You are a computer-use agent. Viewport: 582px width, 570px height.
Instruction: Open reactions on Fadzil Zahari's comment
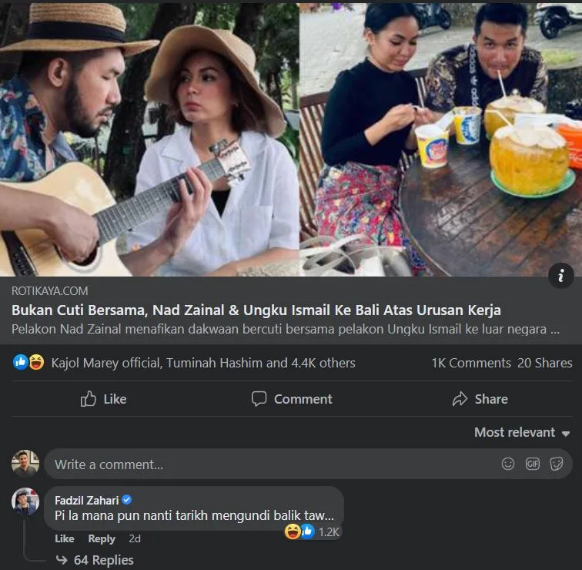311,531
